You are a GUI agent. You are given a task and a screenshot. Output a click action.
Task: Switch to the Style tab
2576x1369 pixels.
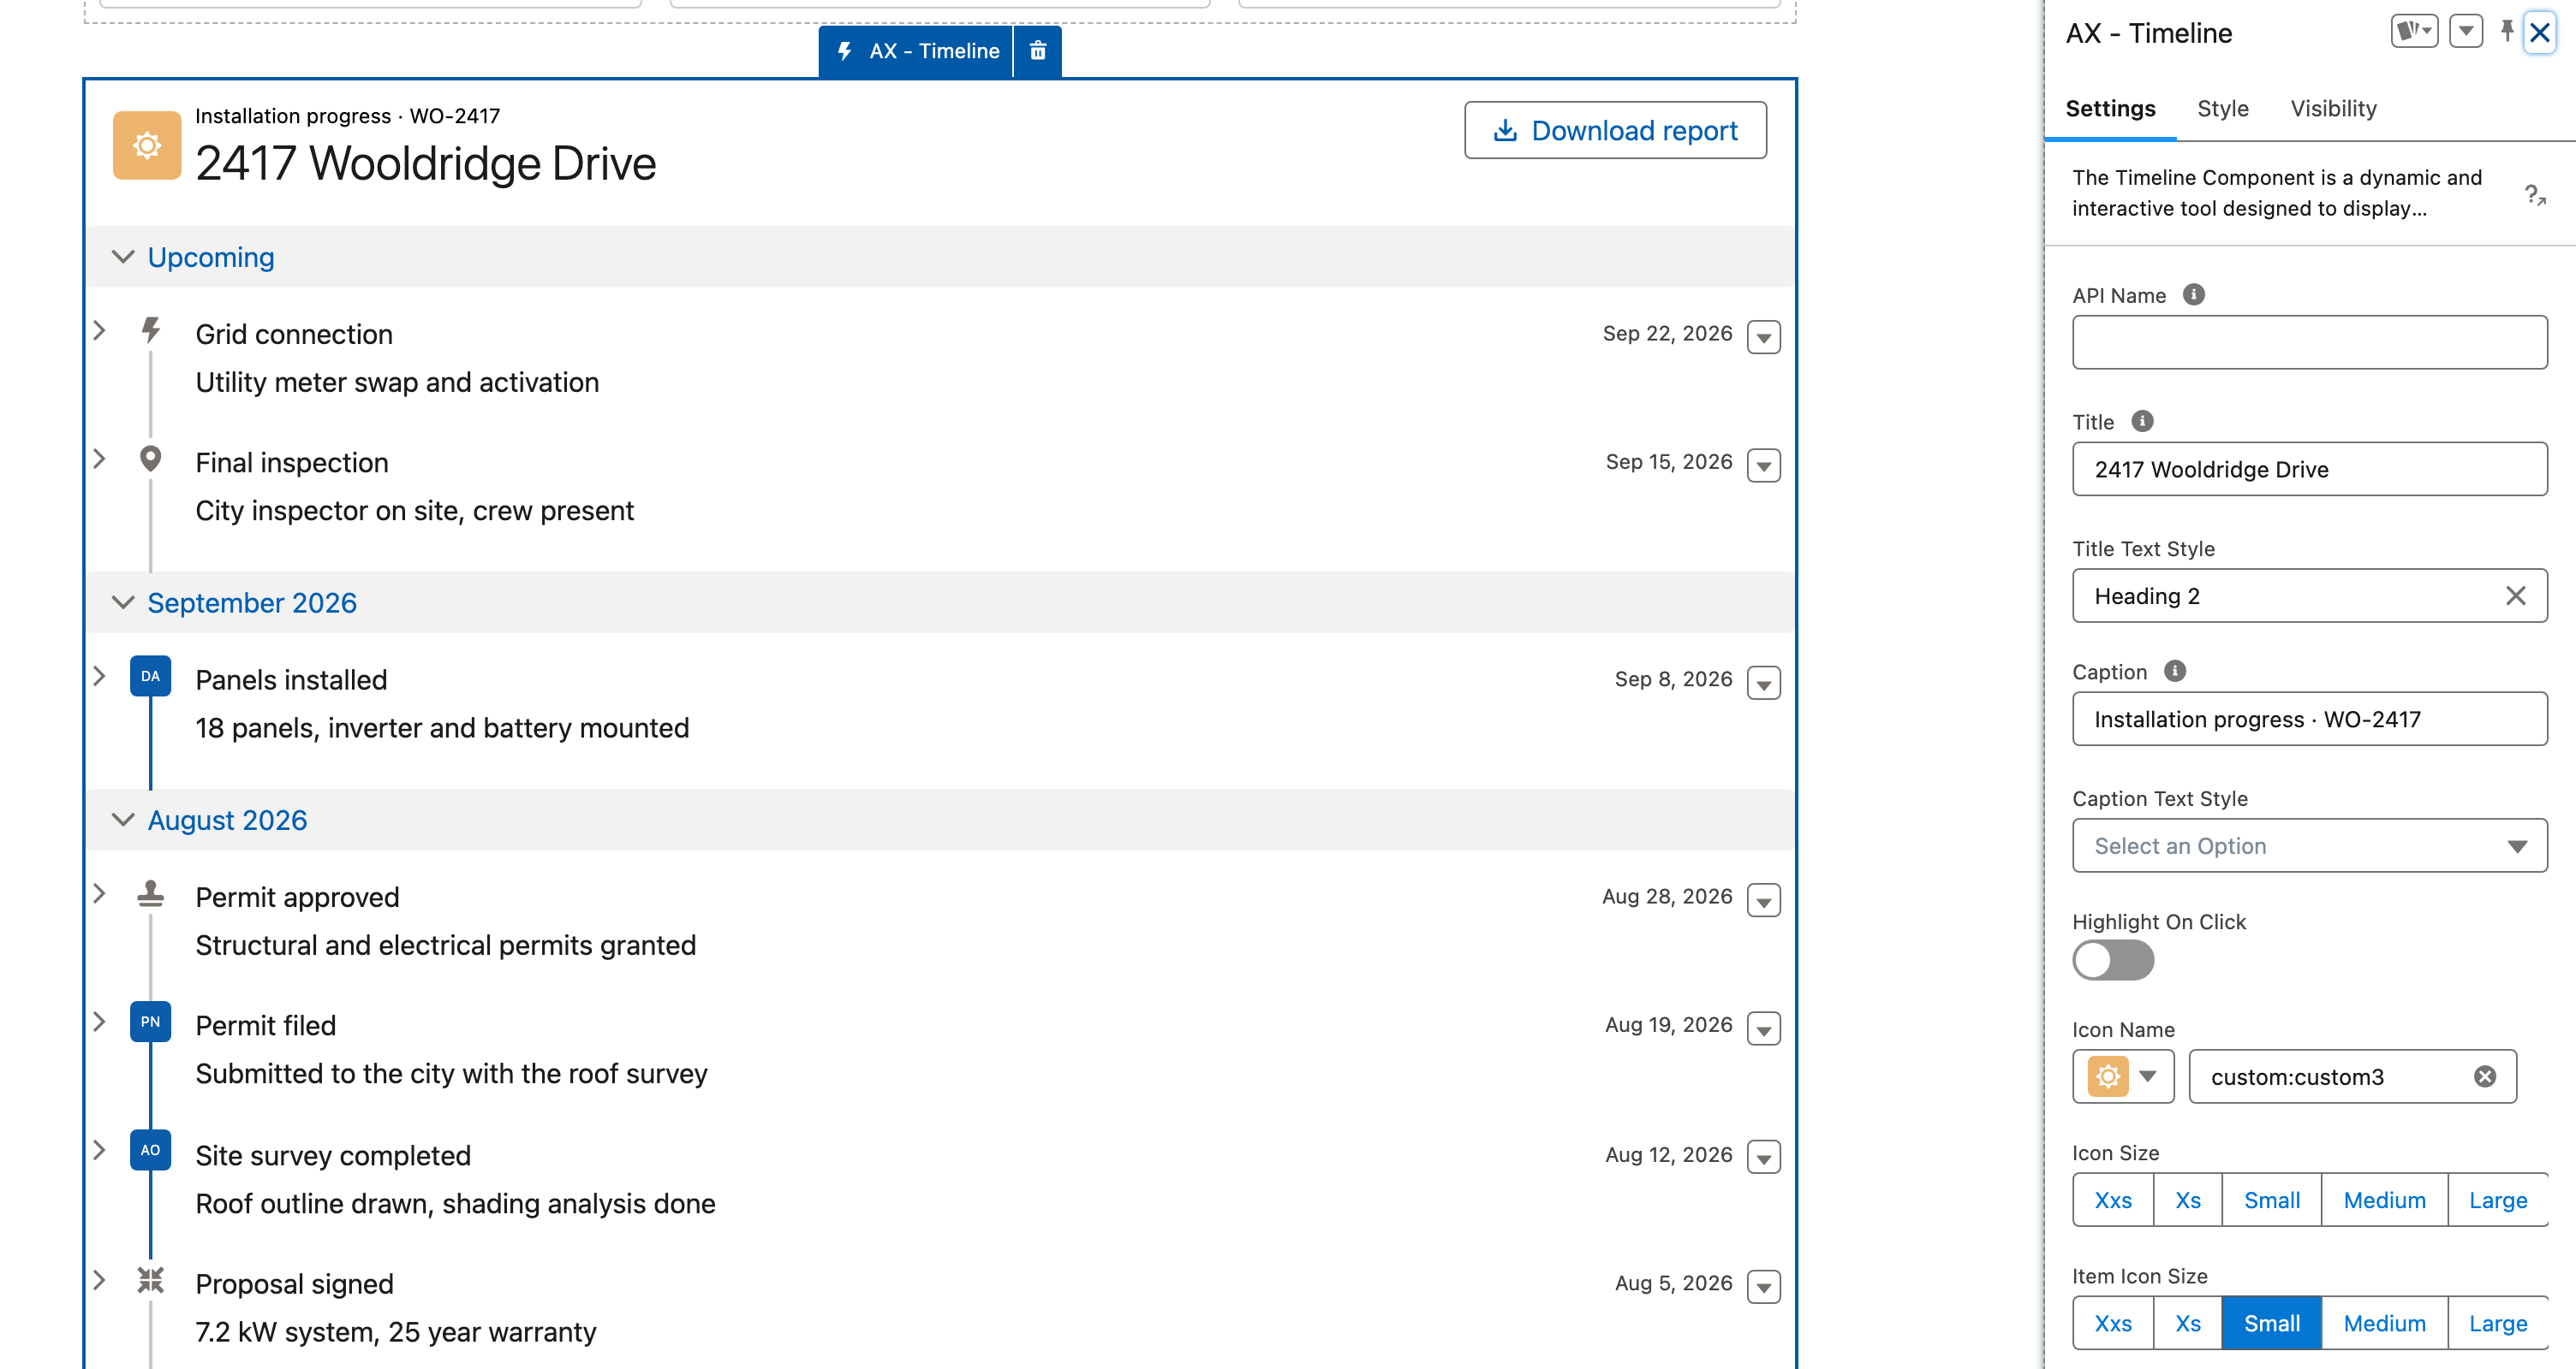2223,109
